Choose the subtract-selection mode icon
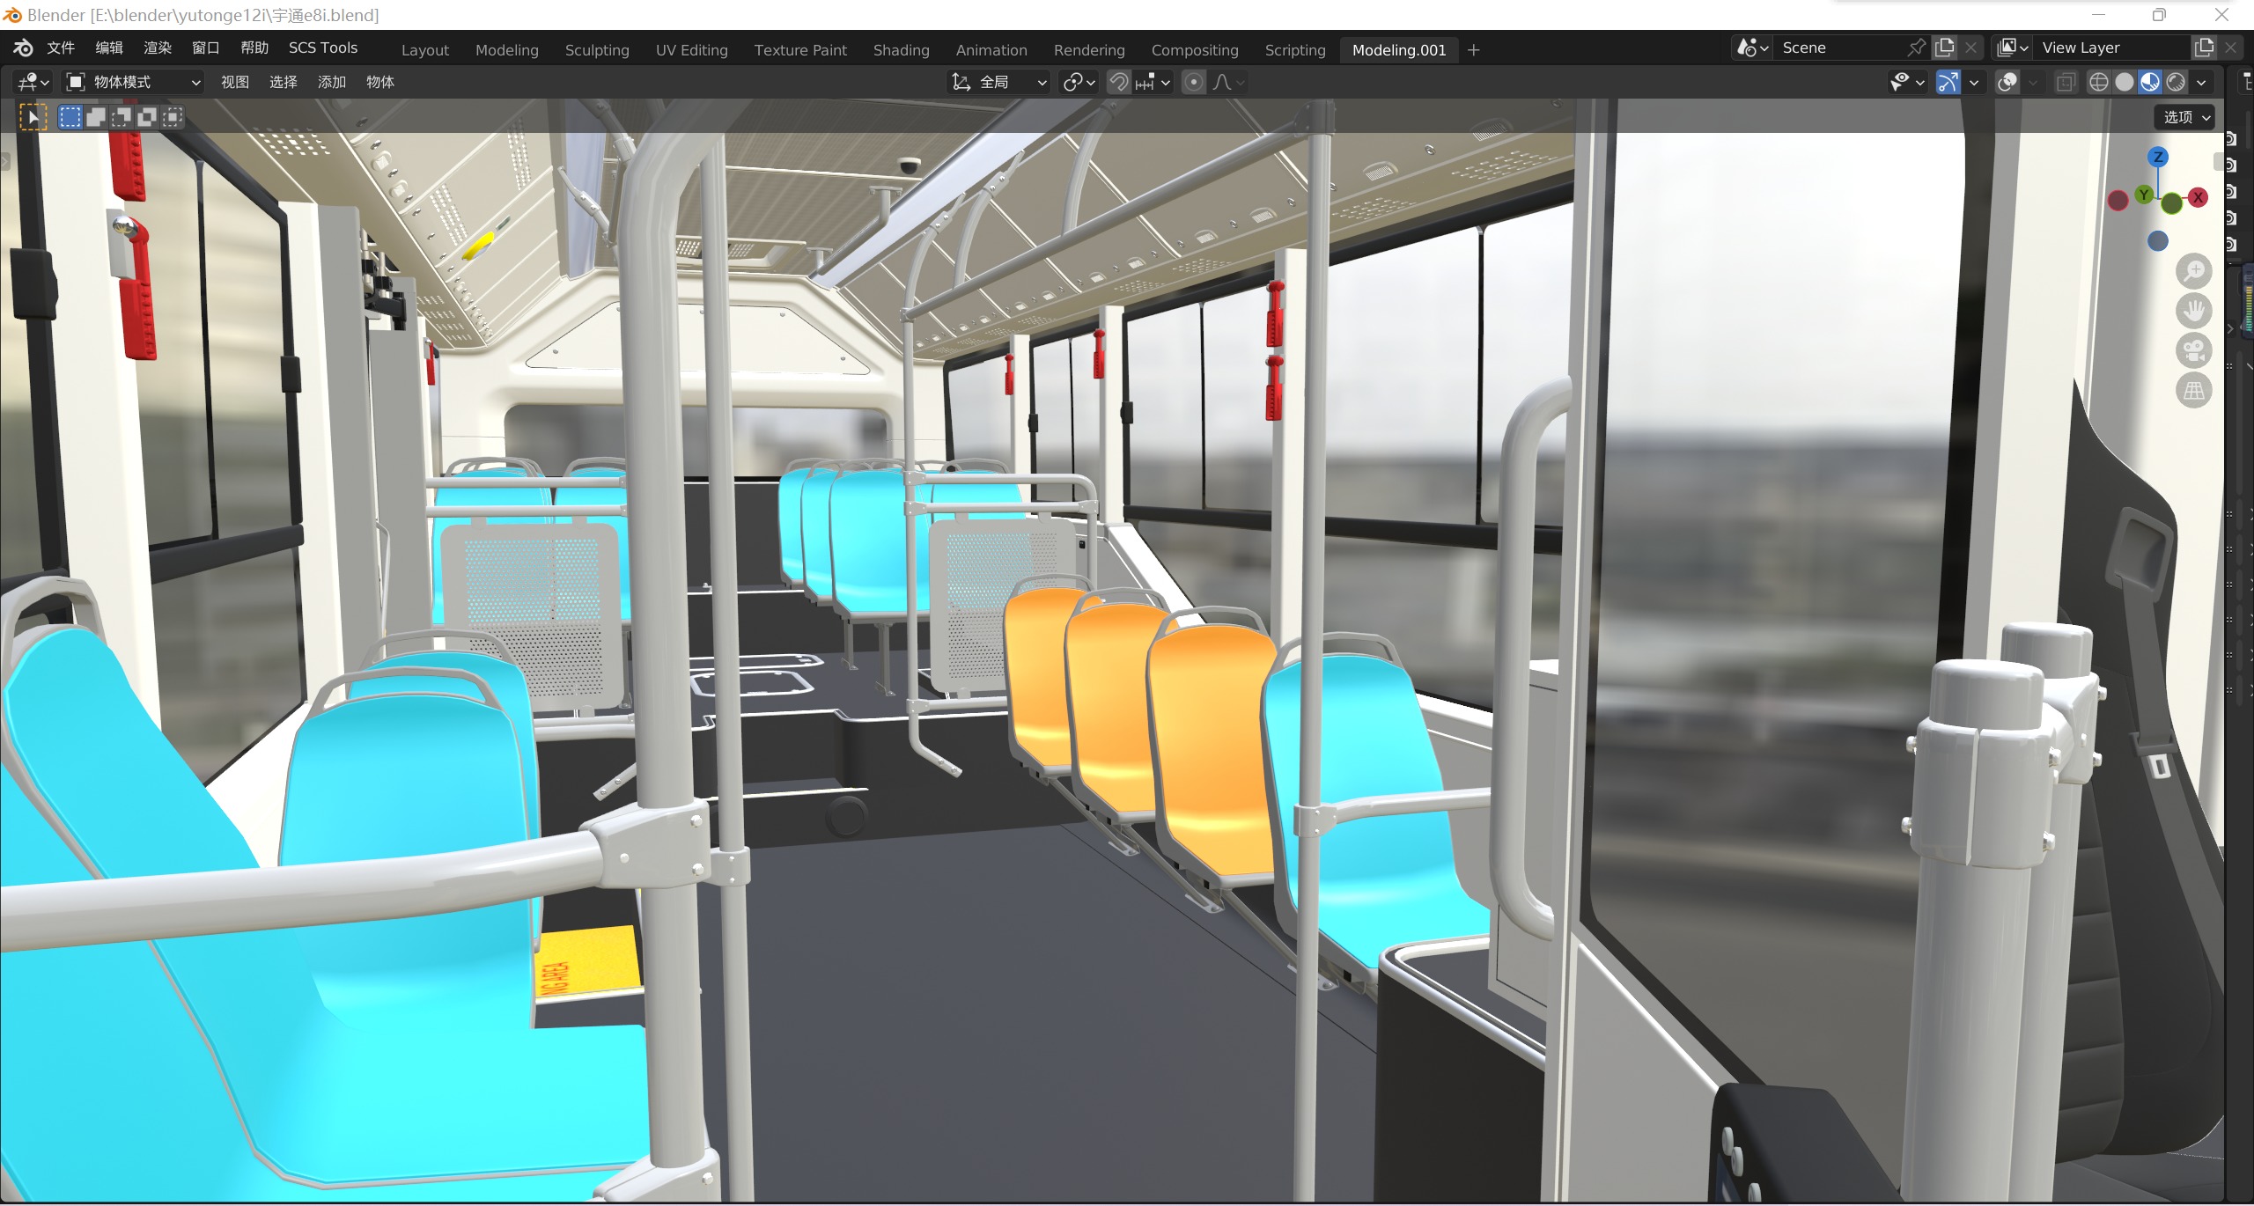 pyautogui.click(x=121, y=117)
